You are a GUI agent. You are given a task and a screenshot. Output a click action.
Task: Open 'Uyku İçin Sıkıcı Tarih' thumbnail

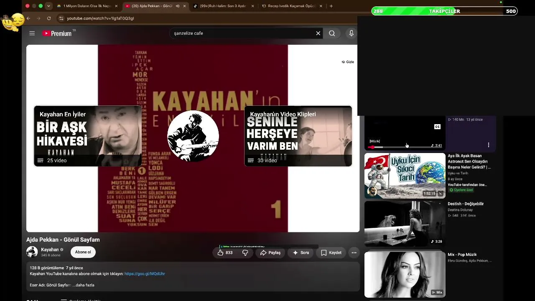point(405,176)
